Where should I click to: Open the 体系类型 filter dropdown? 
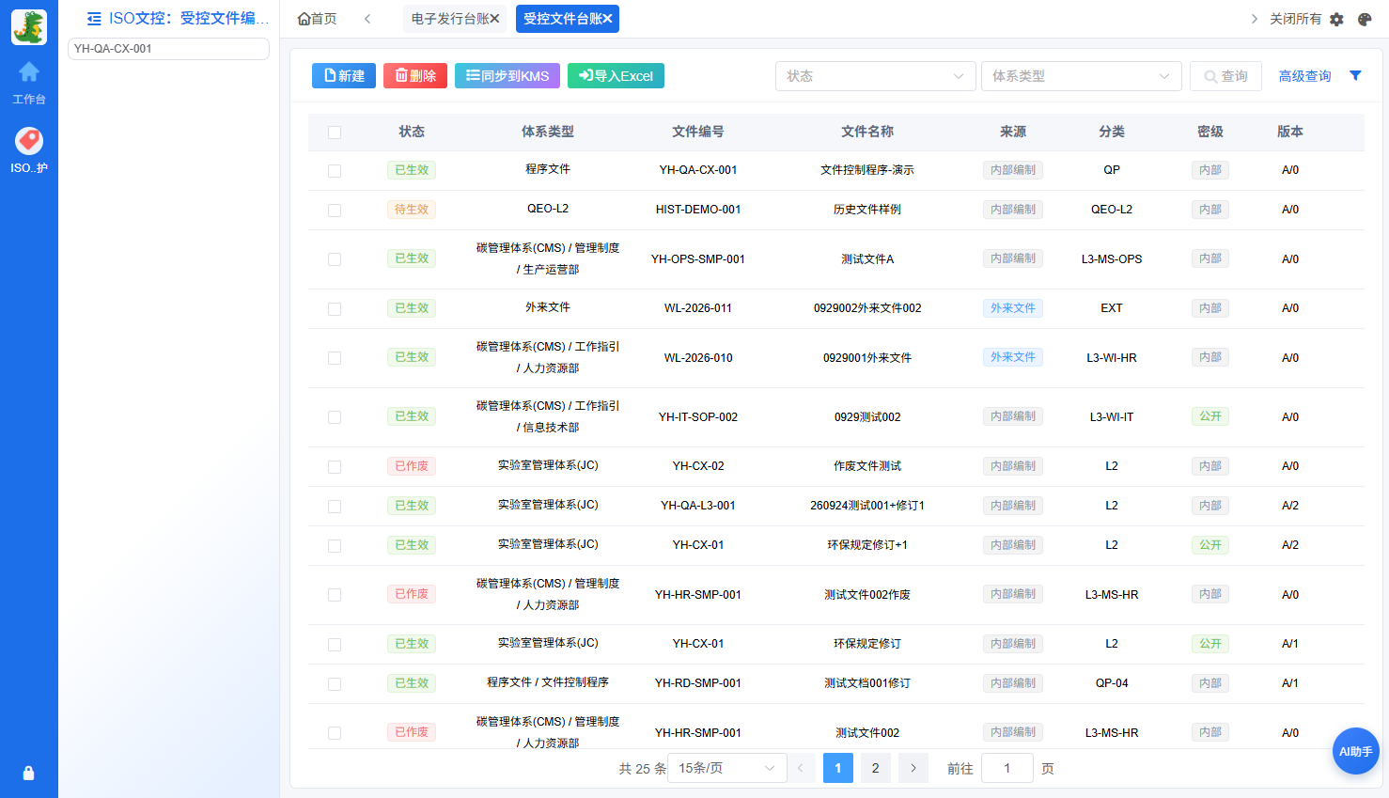pyautogui.click(x=1082, y=76)
